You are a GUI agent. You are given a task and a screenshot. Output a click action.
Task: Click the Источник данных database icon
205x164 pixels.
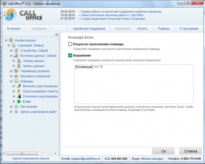(x=16, y=56)
